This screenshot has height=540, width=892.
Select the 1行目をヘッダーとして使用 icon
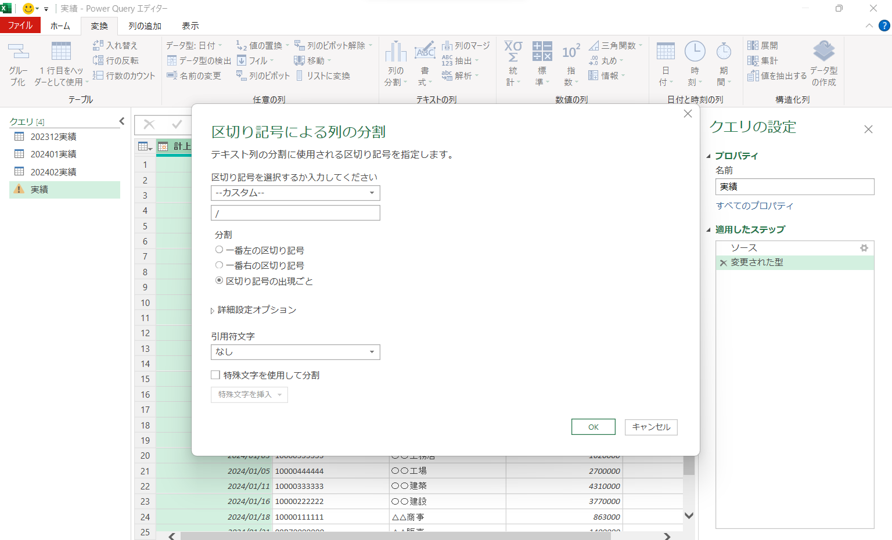61,51
